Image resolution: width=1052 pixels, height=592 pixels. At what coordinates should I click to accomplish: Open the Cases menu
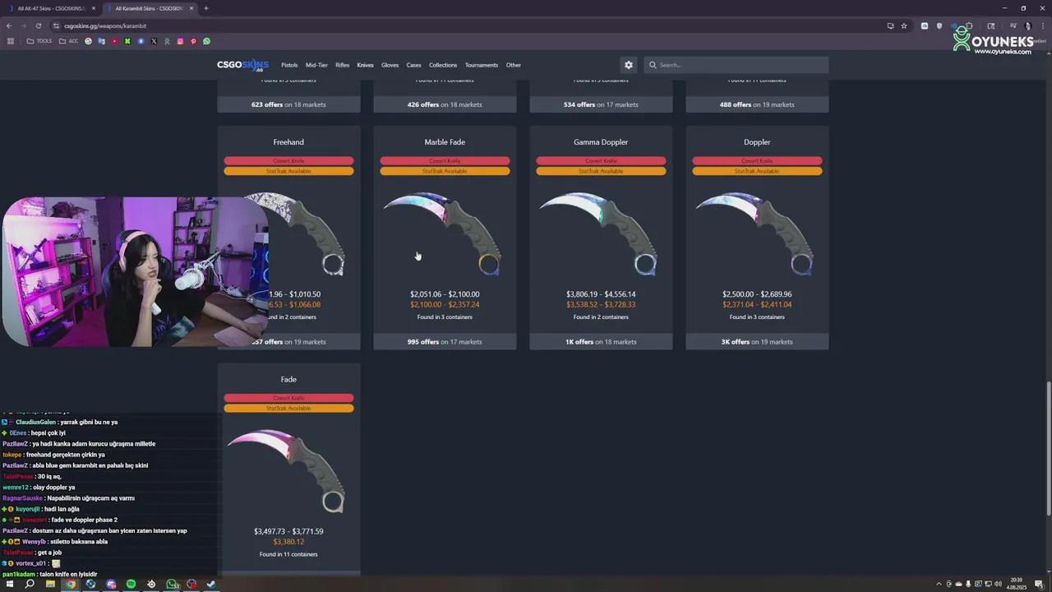click(413, 65)
